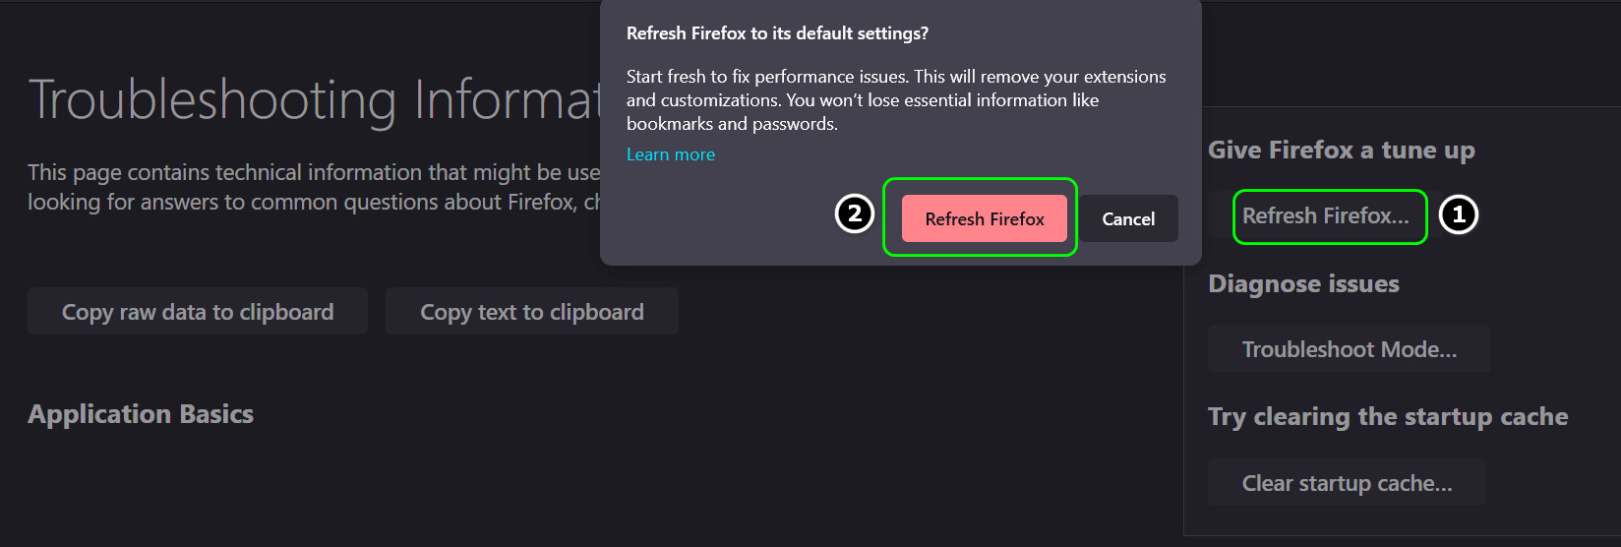Click the 'Start fresh to fix performance issues' line
Screen dimensions: 1621x547
[x=895, y=77]
